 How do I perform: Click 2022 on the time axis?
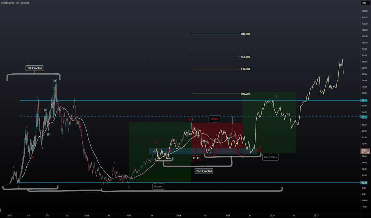(87, 215)
